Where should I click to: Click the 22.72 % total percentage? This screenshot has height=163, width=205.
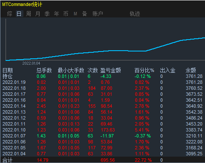coord(143,160)
